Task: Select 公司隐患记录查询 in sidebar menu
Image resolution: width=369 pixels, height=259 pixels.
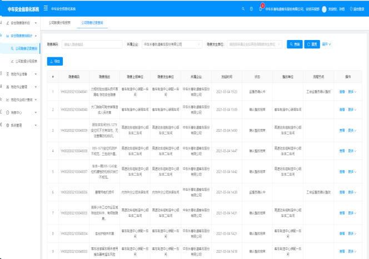Action: point(26,48)
